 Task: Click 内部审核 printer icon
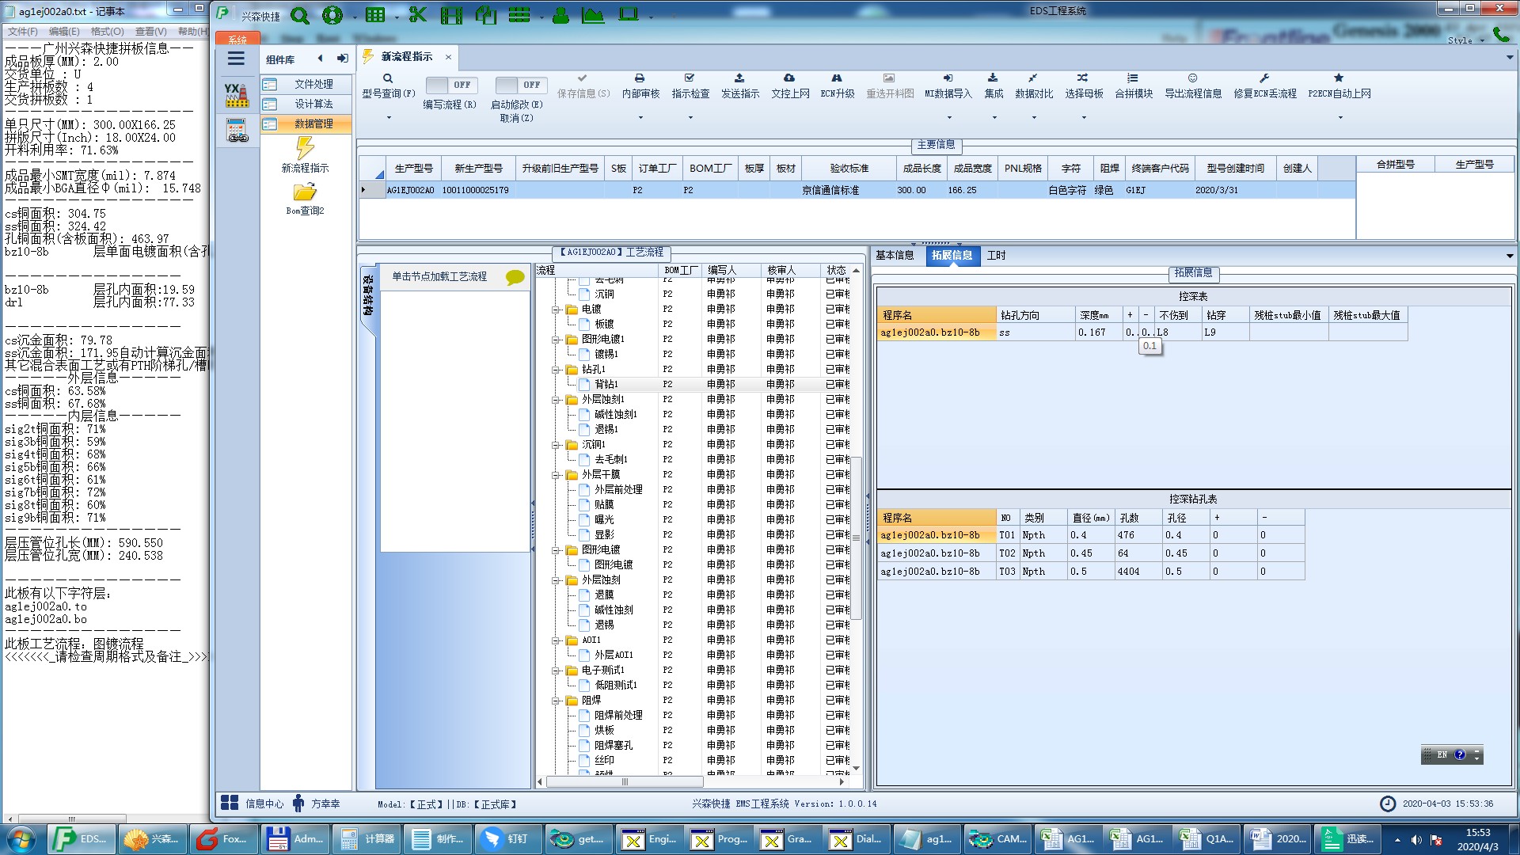click(640, 78)
